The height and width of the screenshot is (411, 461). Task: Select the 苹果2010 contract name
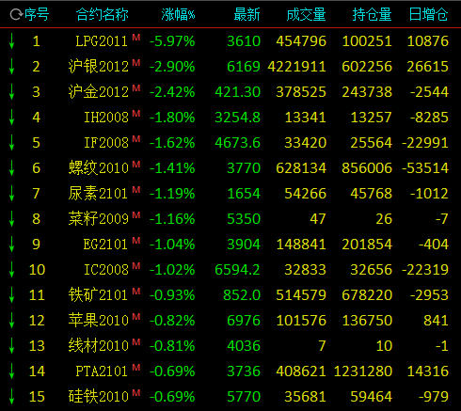99,321
